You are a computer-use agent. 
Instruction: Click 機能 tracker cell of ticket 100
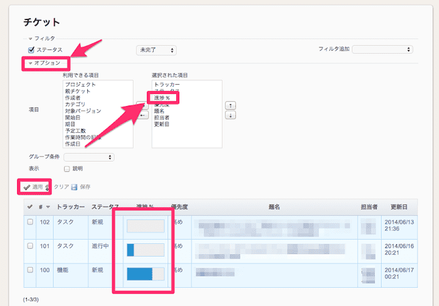(63, 270)
